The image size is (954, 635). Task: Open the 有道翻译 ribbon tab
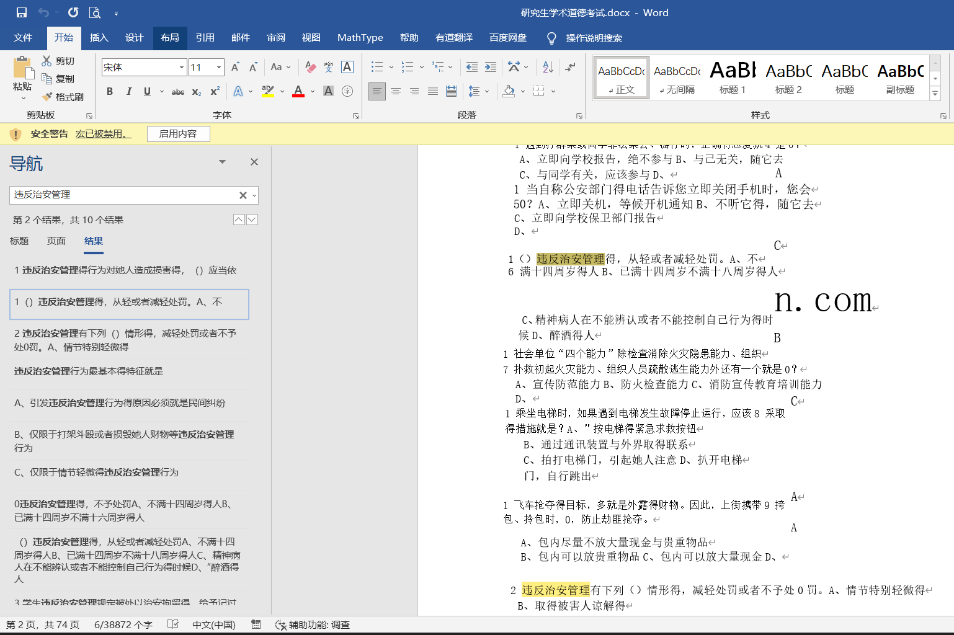(453, 38)
